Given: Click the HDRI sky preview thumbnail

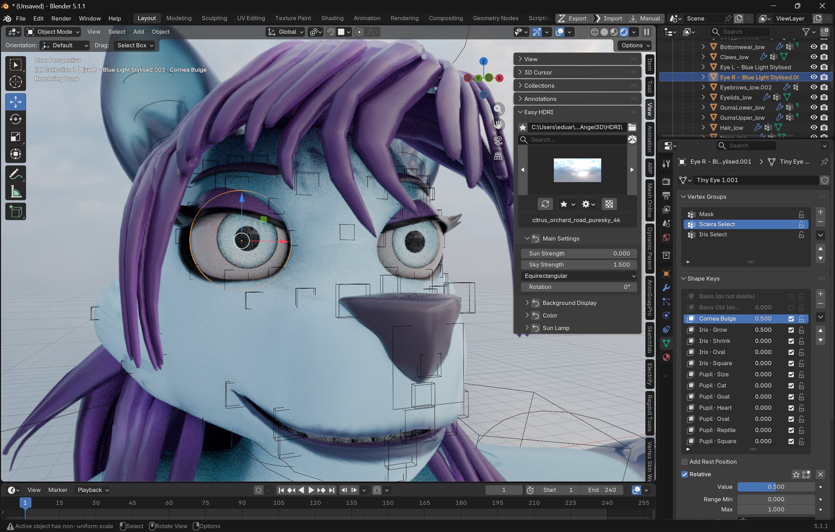Looking at the screenshot, I should 577,170.
